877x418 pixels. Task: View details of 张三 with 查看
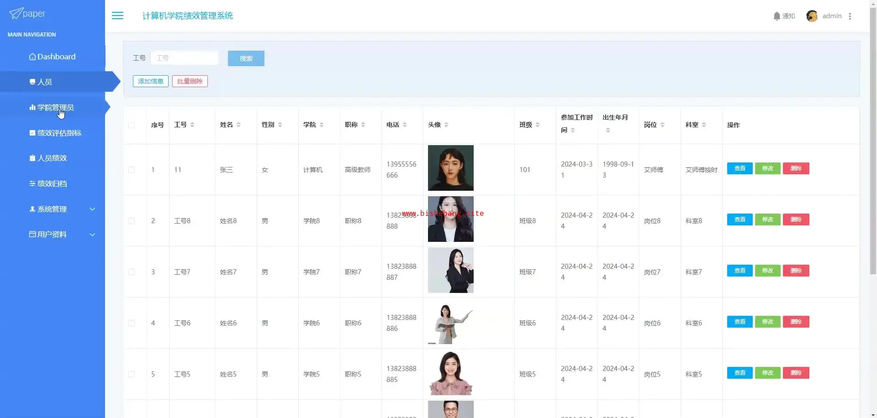click(x=740, y=168)
